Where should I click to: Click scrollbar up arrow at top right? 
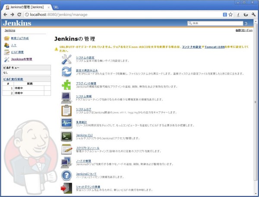click(x=256, y=21)
